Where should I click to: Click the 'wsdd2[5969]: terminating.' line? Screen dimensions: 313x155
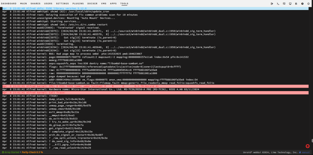point(38,44)
